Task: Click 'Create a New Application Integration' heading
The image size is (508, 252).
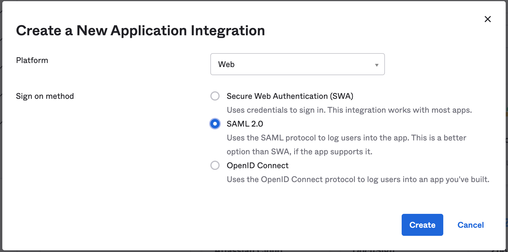Action: tap(140, 30)
